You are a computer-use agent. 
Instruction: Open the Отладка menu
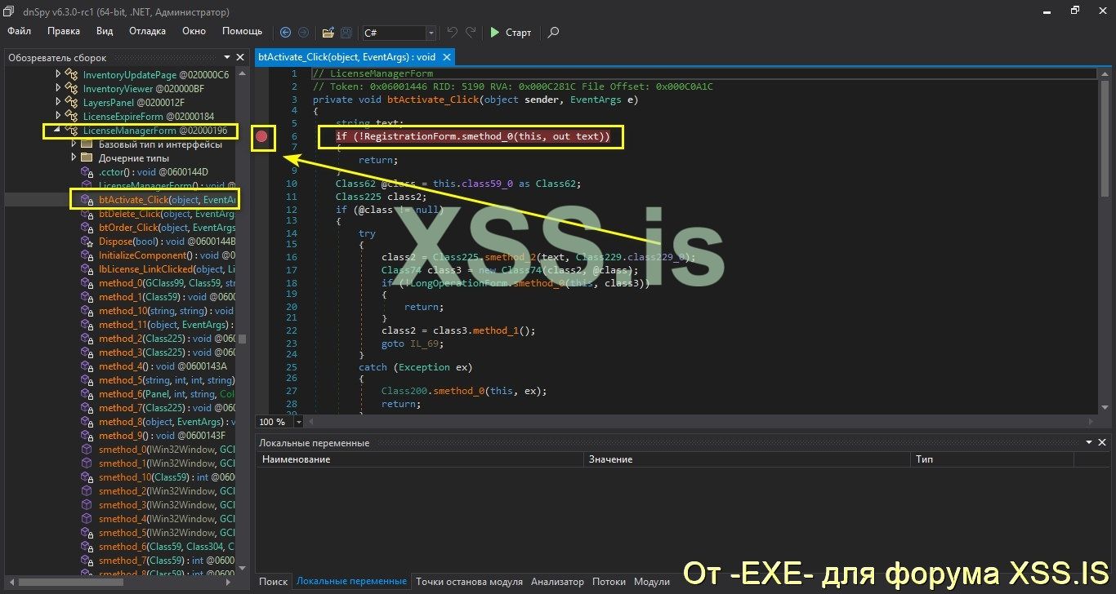pyautogui.click(x=147, y=31)
